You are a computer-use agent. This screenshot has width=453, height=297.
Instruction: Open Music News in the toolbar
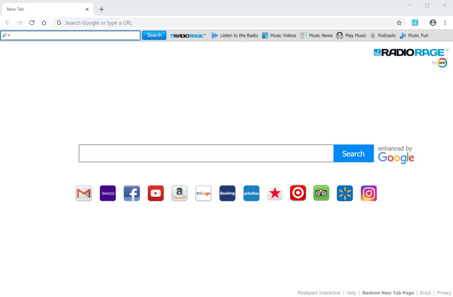pyautogui.click(x=317, y=35)
